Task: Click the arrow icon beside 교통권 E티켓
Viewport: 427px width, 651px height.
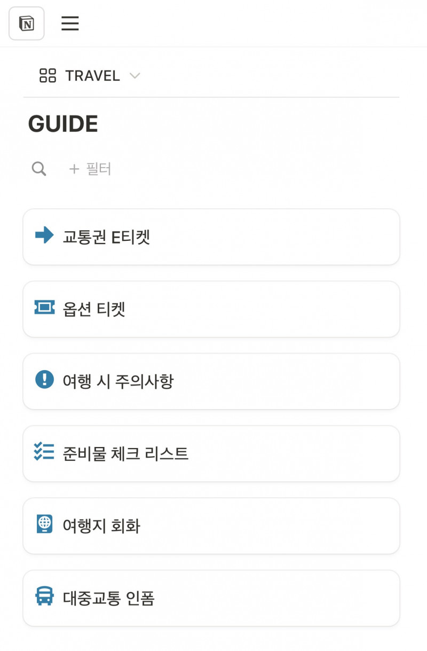Action: coord(44,235)
